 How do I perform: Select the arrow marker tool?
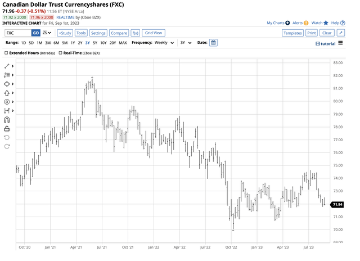pyautogui.click(x=7, y=93)
